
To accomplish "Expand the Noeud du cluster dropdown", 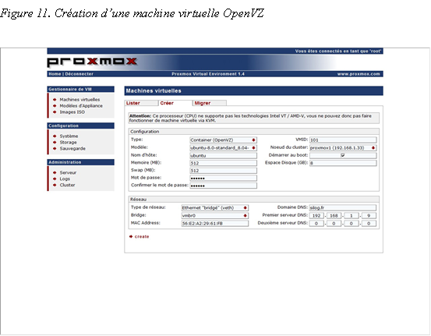I will [343, 147].
